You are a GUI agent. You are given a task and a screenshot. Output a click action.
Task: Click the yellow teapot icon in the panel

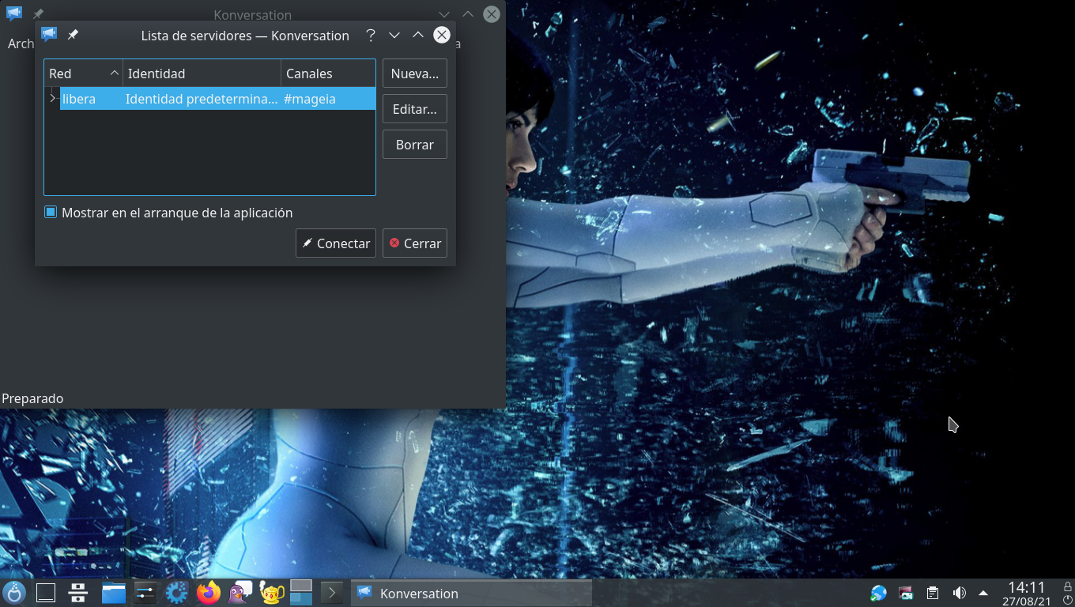(272, 592)
